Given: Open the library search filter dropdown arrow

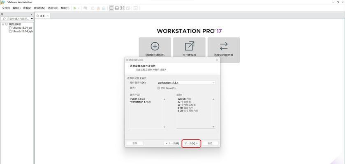Looking at the screenshot, I should (32, 19).
